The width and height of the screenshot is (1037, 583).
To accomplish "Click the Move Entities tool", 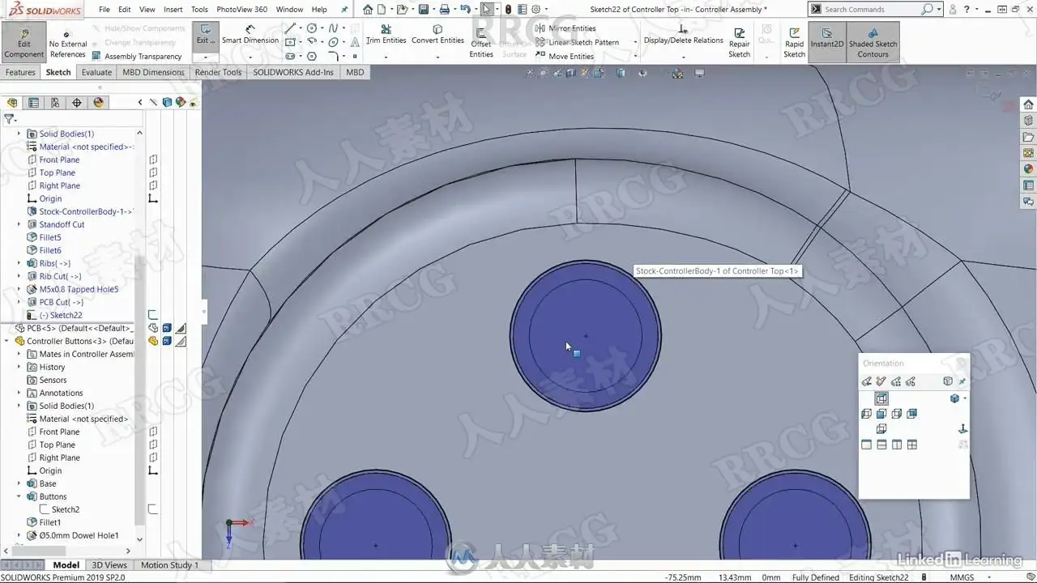I will click(x=565, y=56).
